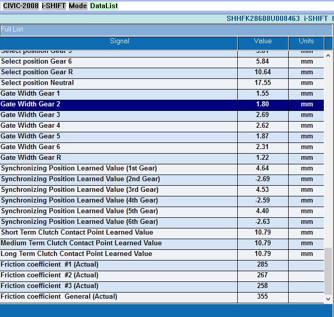Click the Mode breadcrumb
The width and height of the screenshot is (334, 317).
pos(78,6)
